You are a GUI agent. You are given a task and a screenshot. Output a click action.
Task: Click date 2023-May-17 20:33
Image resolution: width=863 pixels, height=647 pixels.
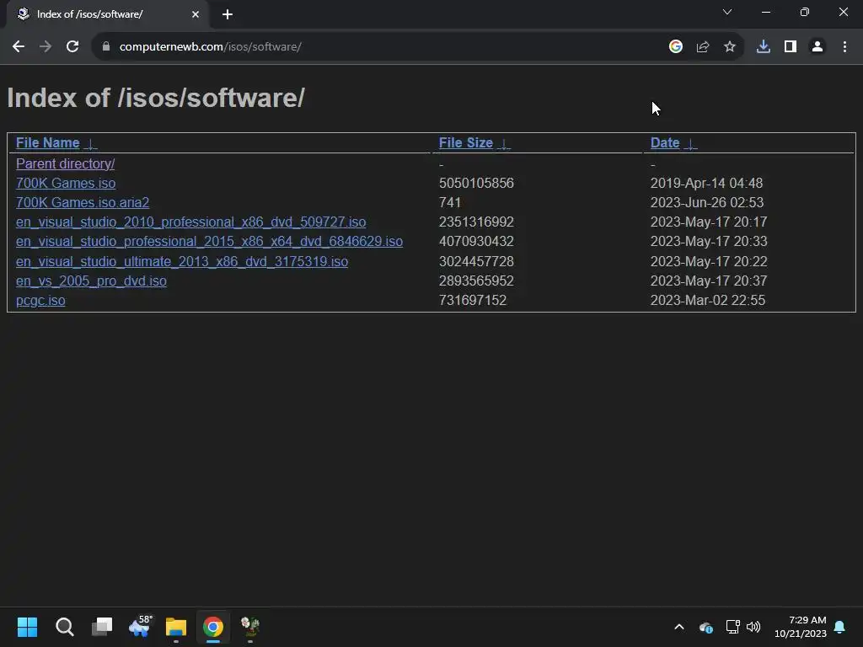709,242
